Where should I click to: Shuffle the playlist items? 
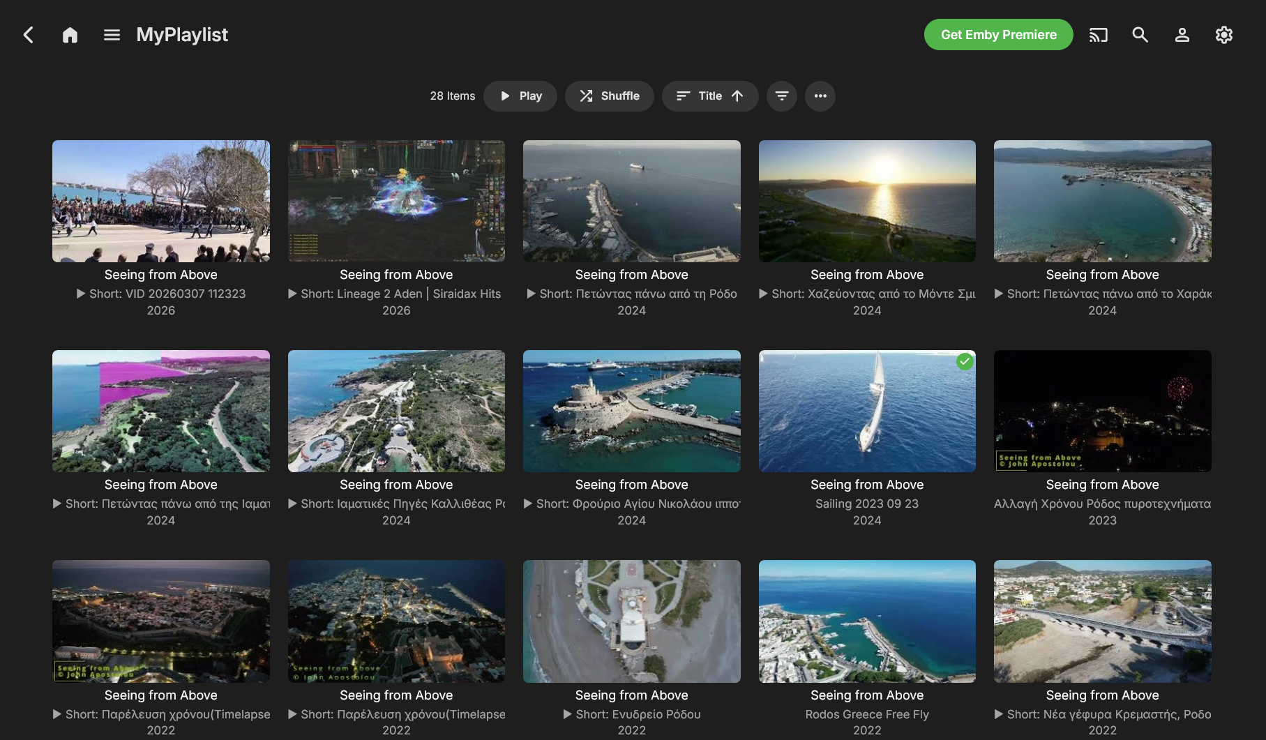609,96
